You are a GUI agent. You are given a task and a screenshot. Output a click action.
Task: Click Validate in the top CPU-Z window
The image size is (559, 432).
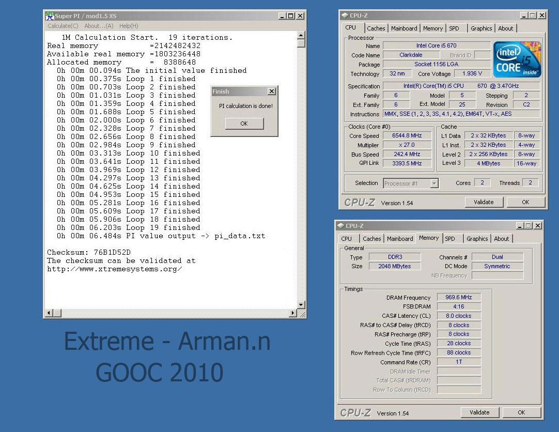pos(484,202)
